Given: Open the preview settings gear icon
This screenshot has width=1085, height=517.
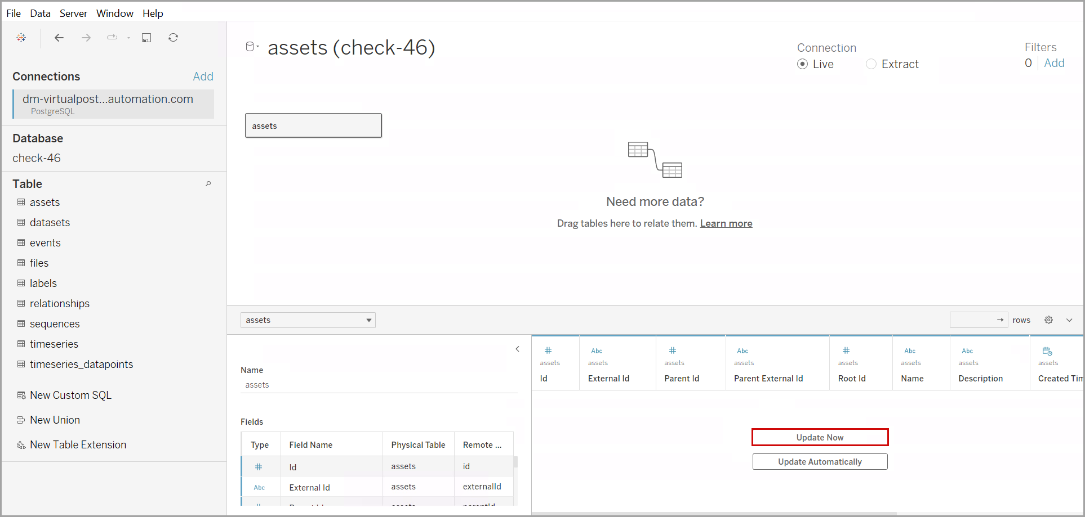Looking at the screenshot, I should (x=1048, y=320).
